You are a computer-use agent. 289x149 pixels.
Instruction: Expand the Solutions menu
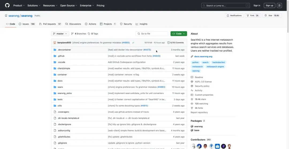34,6
